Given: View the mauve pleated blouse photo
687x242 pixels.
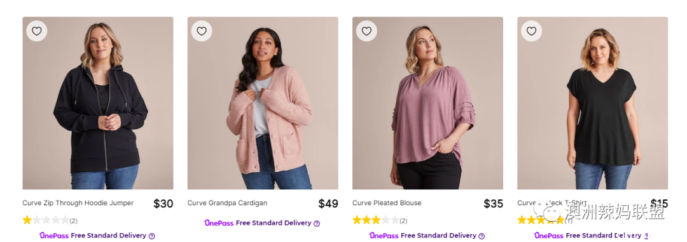Looking at the screenshot, I should tap(427, 104).
